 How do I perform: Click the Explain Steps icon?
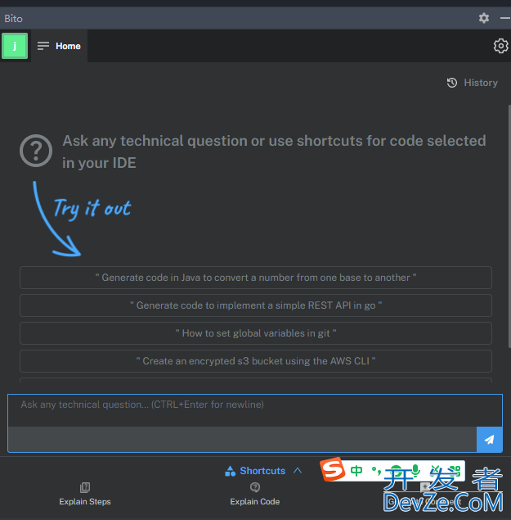click(85, 487)
